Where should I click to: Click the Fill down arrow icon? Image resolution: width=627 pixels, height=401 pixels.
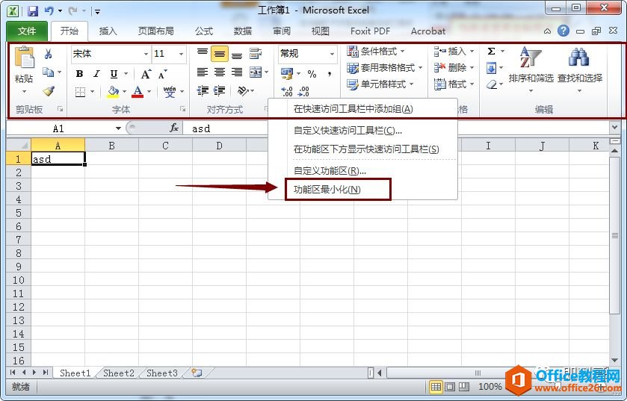point(492,68)
